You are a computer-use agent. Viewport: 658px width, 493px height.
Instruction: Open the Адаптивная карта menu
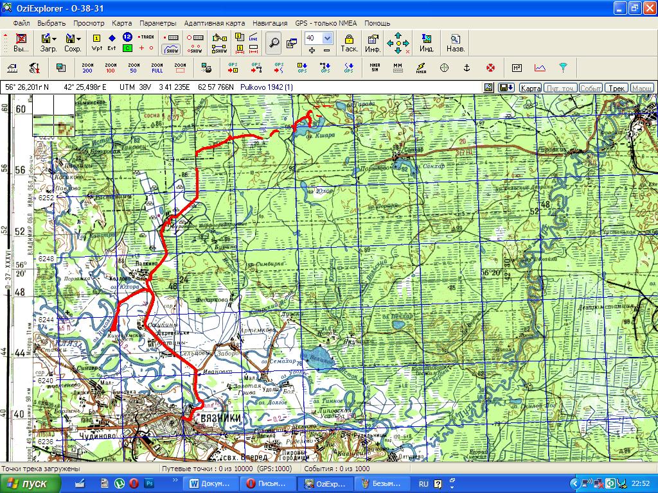pos(215,23)
